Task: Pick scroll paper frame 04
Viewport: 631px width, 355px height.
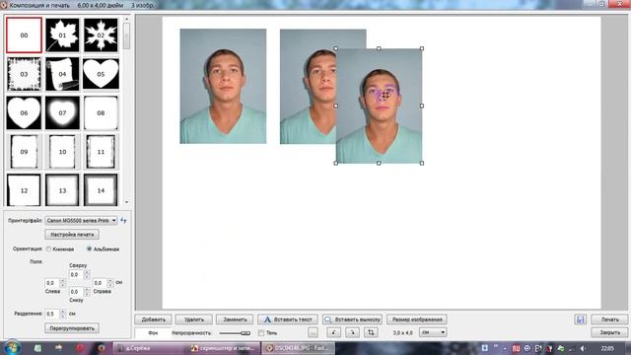Action: 62,74
